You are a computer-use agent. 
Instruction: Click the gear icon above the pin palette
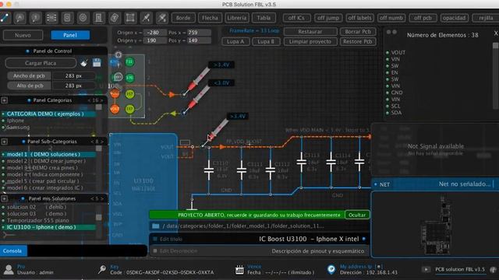[118, 54]
